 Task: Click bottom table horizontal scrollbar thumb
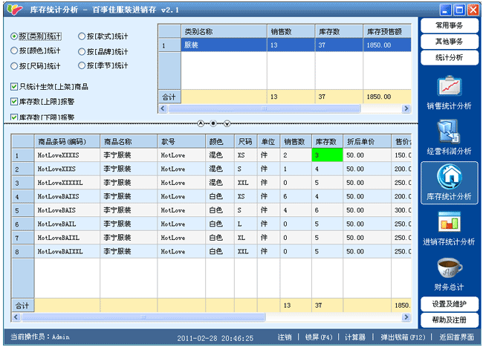coord(143,317)
